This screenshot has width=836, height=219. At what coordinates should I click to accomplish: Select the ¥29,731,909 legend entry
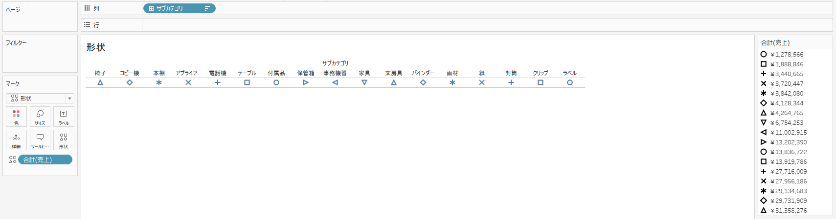coord(789,200)
